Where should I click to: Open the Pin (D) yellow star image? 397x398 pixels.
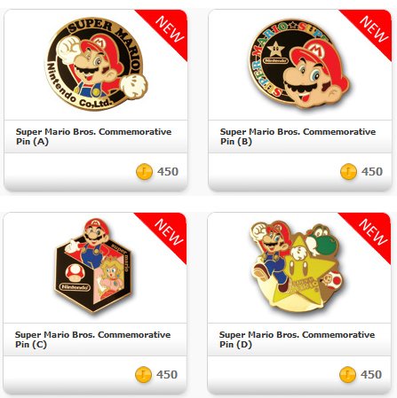tap(296, 266)
